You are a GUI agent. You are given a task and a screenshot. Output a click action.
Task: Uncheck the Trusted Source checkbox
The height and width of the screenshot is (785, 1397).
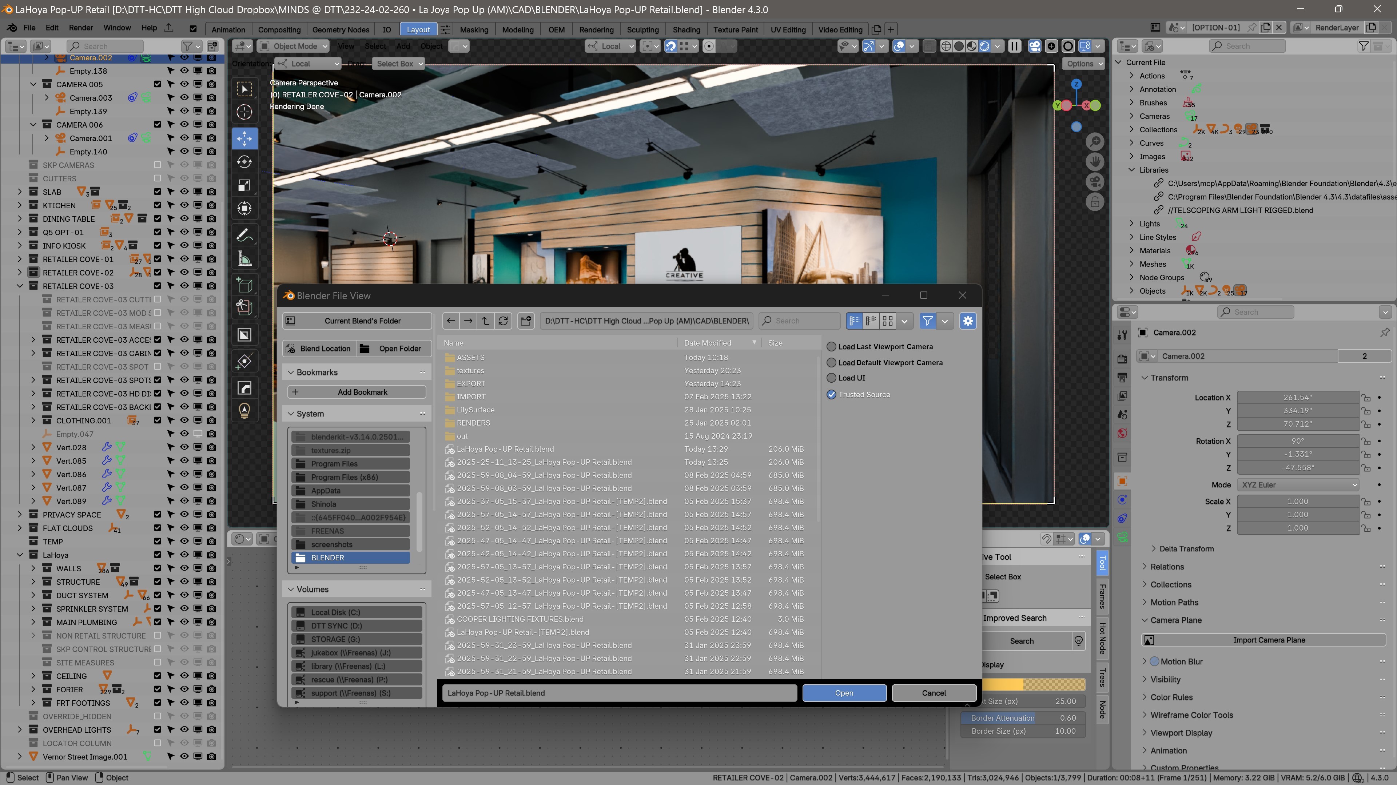pyautogui.click(x=831, y=394)
